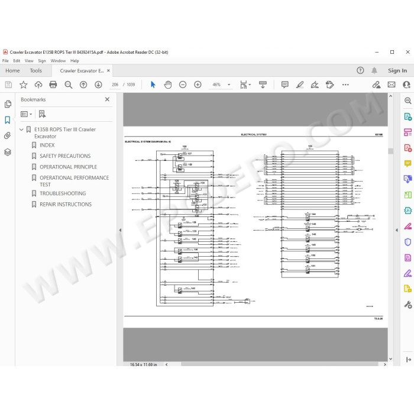
Task: Open bookmark options dropdown
Action: 26,114
